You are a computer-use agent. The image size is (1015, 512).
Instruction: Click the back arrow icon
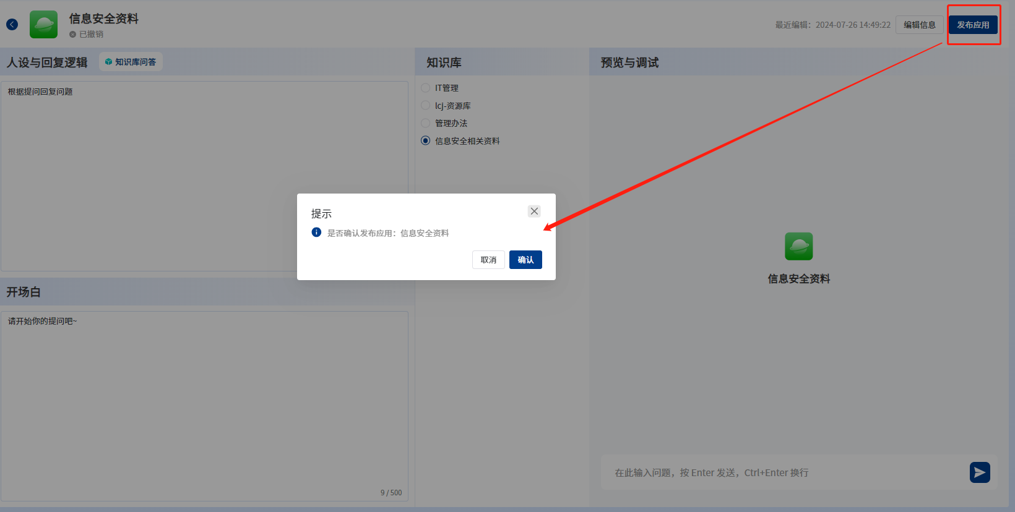coord(12,25)
